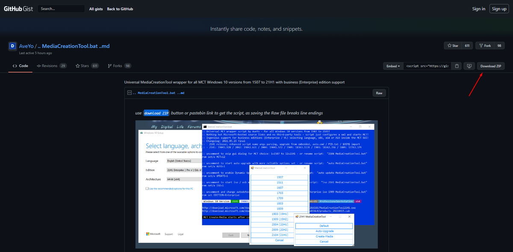The height and width of the screenshot is (252, 513).
Task: Open the Architecture dropdown in Windows 10 Setup
Action: [184, 180]
